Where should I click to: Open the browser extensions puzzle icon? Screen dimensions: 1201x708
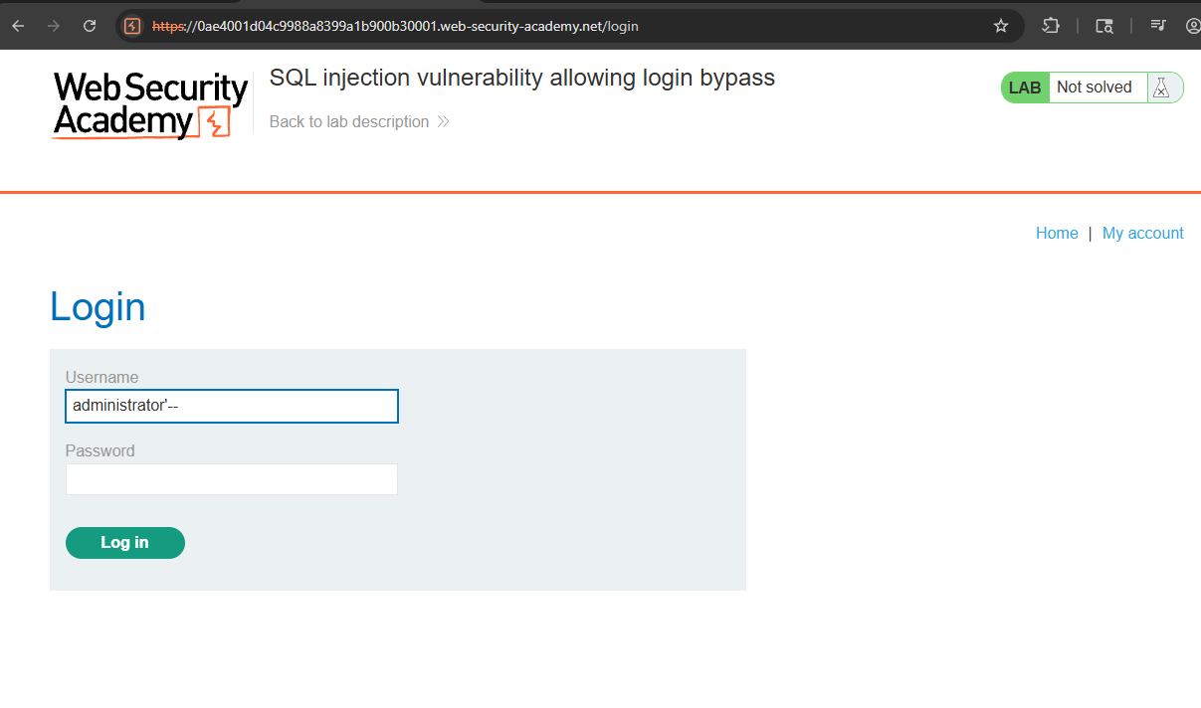1051,26
